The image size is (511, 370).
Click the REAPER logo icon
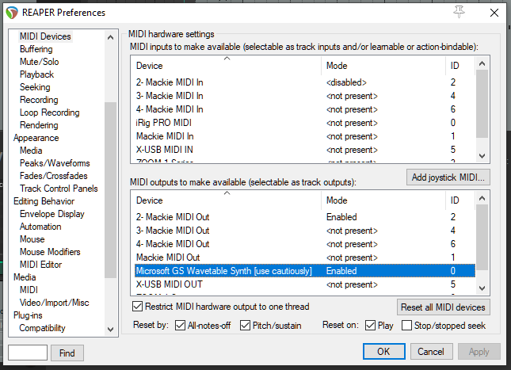pos(12,13)
